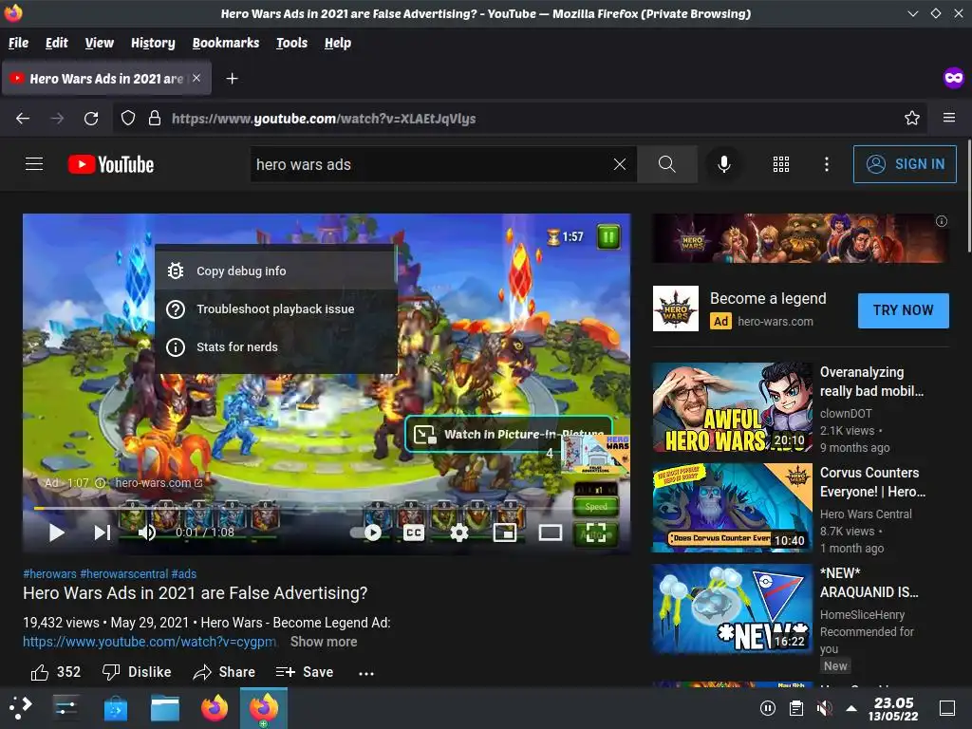Viewport: 972px width, 729px height.
Task: Go to the YouTube home logo
Action: coord(111,164)
